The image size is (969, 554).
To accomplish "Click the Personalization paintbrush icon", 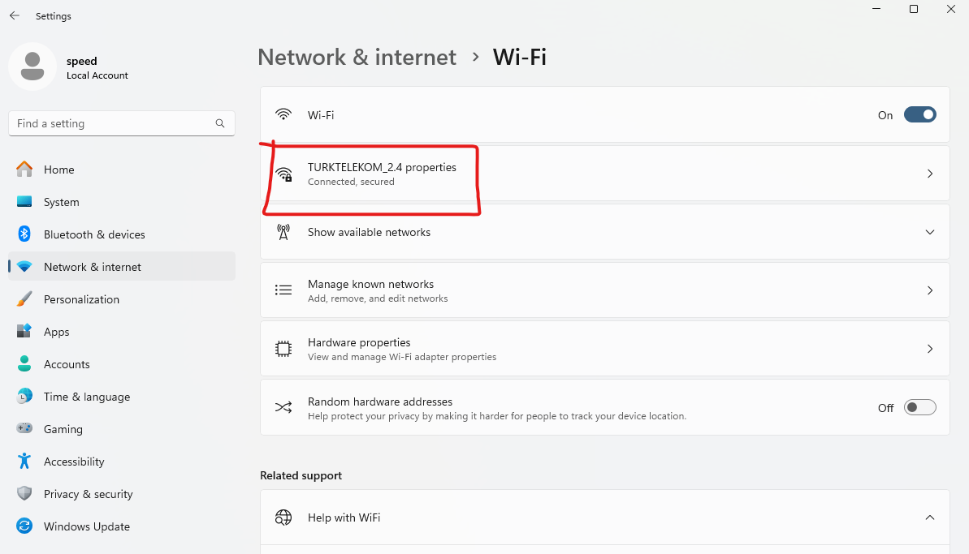I will tap(24, 299).
